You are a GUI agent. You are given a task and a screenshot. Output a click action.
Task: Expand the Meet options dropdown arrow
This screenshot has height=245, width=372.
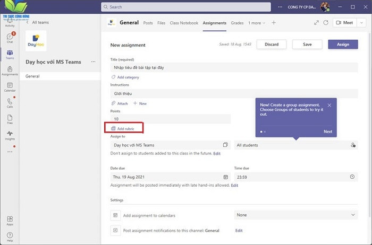pyautogui.click(x=361, y=23)
